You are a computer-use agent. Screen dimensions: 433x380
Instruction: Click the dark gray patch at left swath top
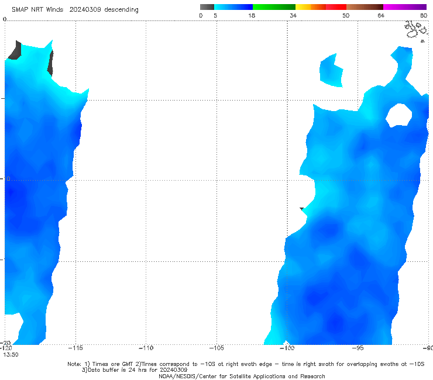(x=15, y=50)
